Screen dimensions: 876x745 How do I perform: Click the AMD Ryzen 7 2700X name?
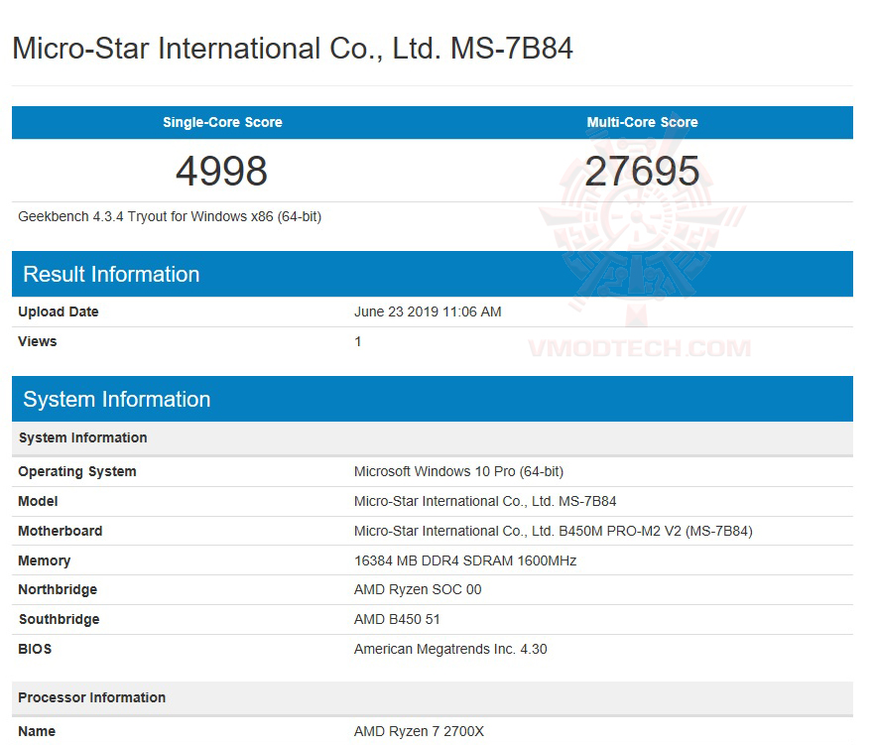click(419, 731)
